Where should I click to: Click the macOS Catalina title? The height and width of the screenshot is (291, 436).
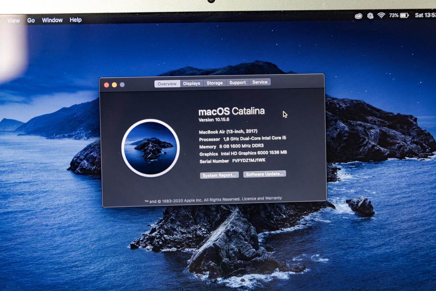(231, 111)
